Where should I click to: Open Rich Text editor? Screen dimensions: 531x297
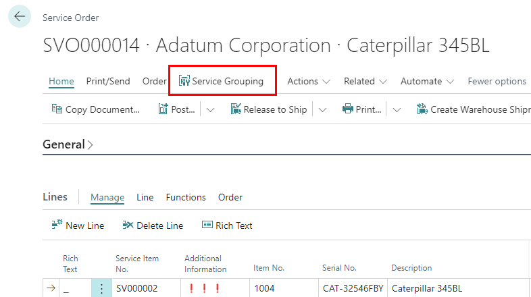click(227, 225)
